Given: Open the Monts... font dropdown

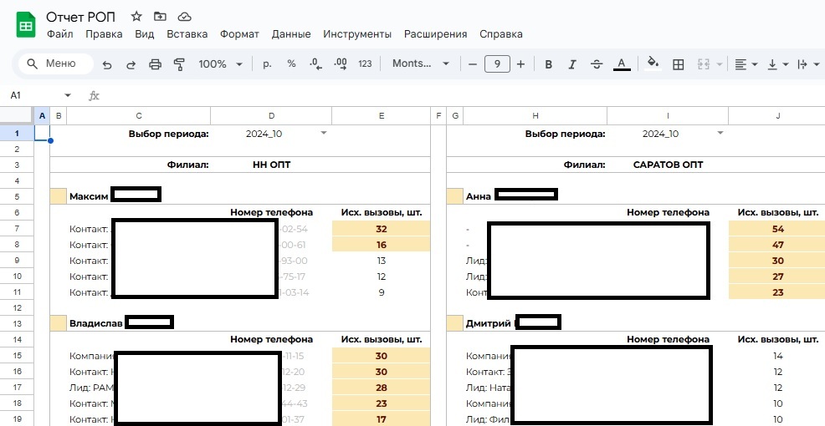Looking at the screenshot, I should (x=420, y=64).
